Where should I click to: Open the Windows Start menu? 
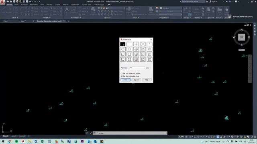(3, 141)
